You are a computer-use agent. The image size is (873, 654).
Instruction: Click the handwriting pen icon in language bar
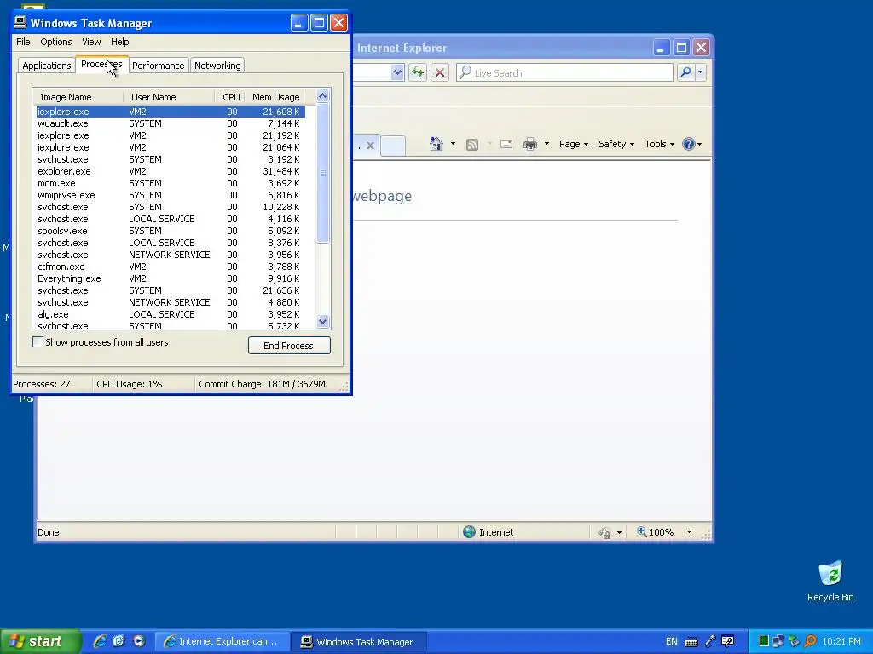coord(710,641)
